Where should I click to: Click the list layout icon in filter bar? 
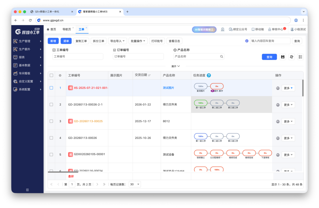[x=300, y=57]
